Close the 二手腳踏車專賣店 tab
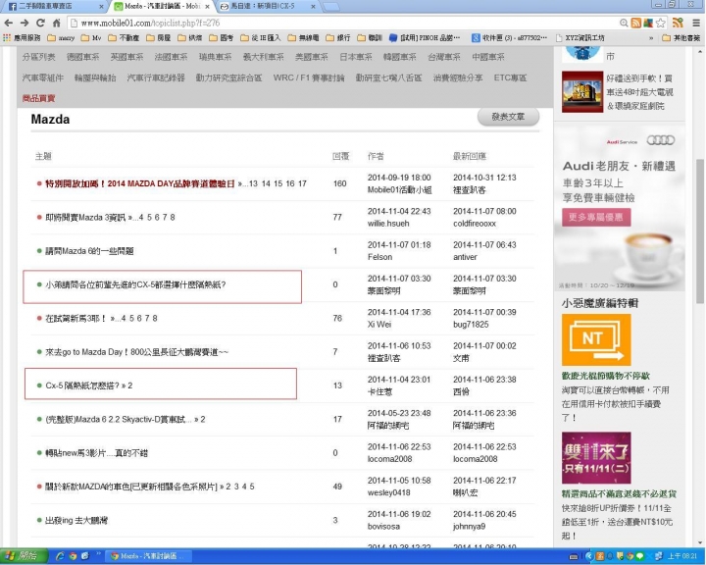The image size is (706, 565). pyautogui.click(x=101, y=7)
